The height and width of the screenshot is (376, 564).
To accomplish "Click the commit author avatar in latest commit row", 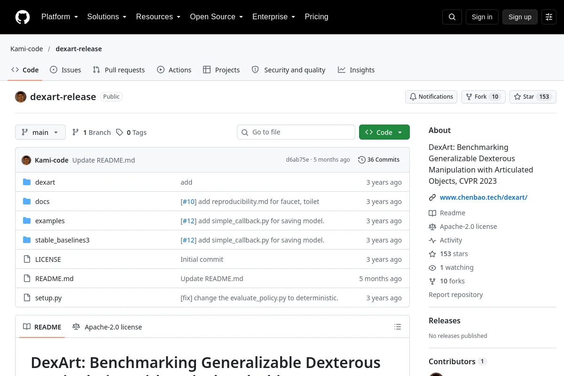I will tap(26, 160).
